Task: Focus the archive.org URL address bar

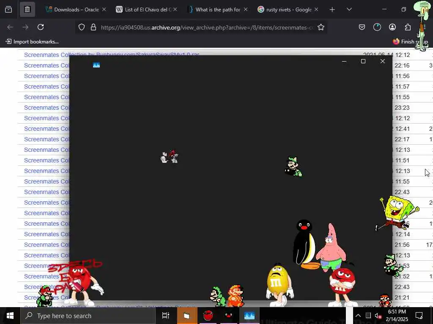Action: tap(207, 27)
